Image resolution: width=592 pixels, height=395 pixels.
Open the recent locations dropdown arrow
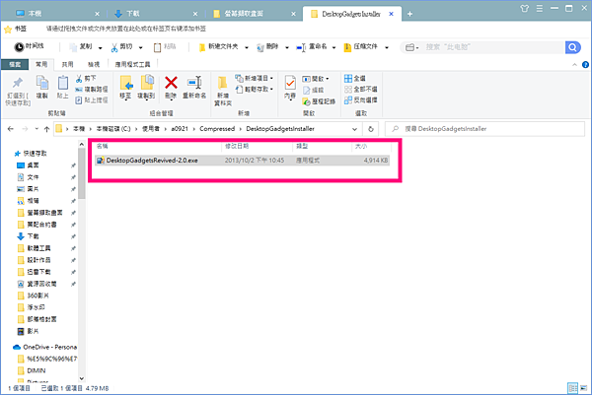pyautogui.click(x=37, y=129)
